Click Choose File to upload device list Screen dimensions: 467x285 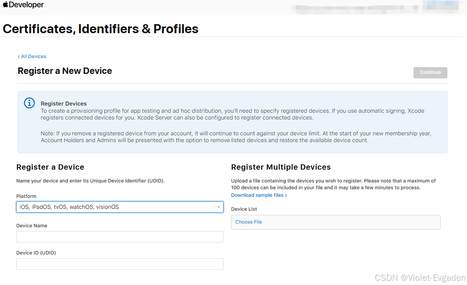point(248,222)
